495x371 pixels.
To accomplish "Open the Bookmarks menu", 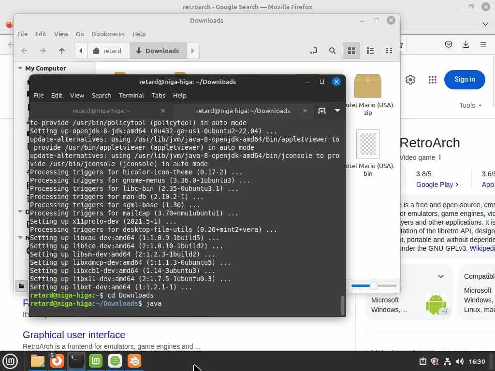I will [108, 34].
